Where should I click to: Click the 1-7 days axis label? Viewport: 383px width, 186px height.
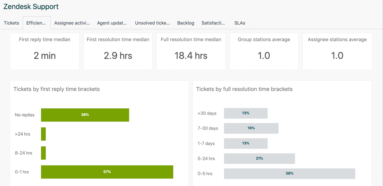[206, 144]
